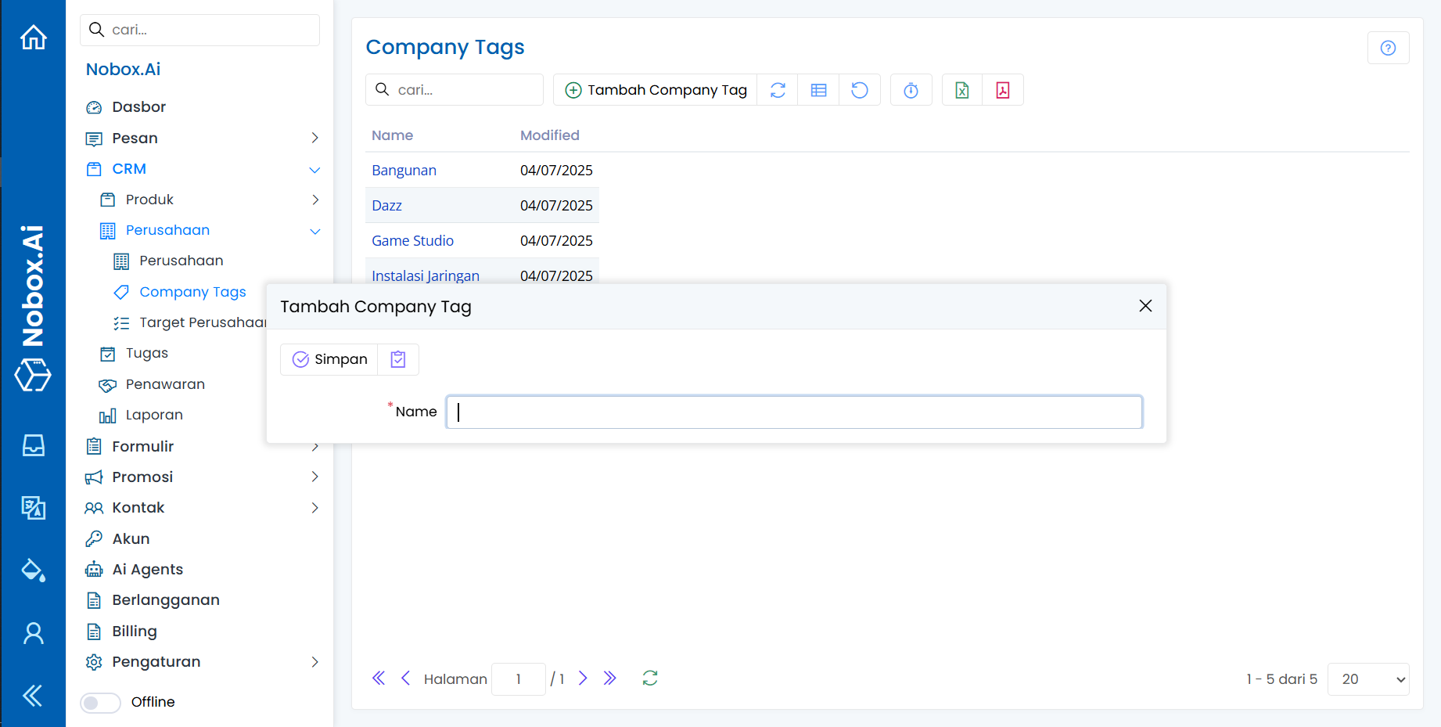Click the clipboard icon next to Simpan
This screenshot has width=1441, height=727.
[398, 359]
